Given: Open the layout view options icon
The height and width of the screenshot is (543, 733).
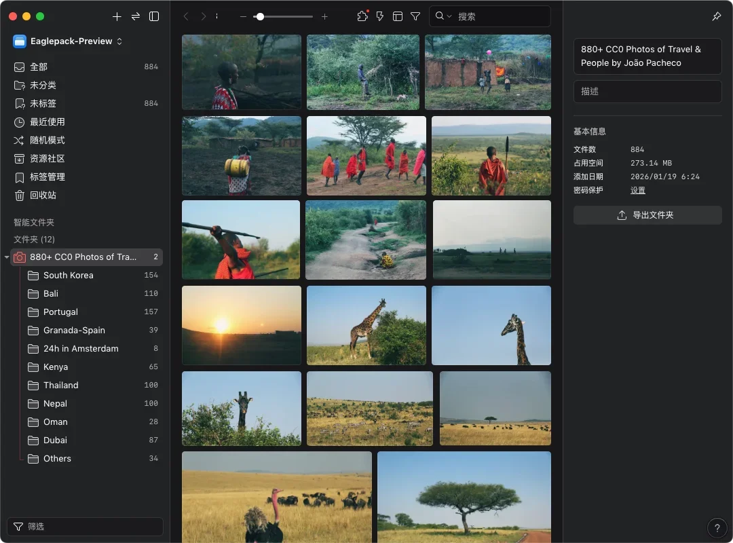Looking at the screenshot, I should [398, 16].
